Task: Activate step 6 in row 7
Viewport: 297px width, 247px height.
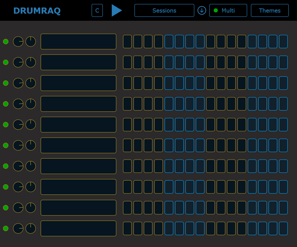Action: point(179,166)
